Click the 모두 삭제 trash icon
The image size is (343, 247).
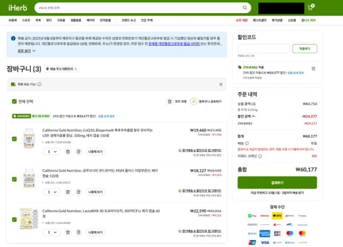170,102
